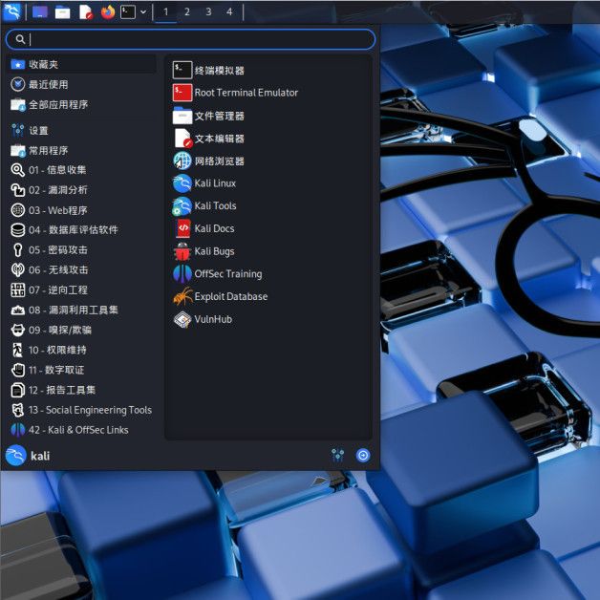
Task: Open category 09 - 嗅探/欺骗
Action: 82,330
